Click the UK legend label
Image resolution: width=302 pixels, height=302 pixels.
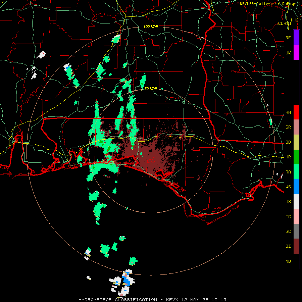(x=288, y=53)
